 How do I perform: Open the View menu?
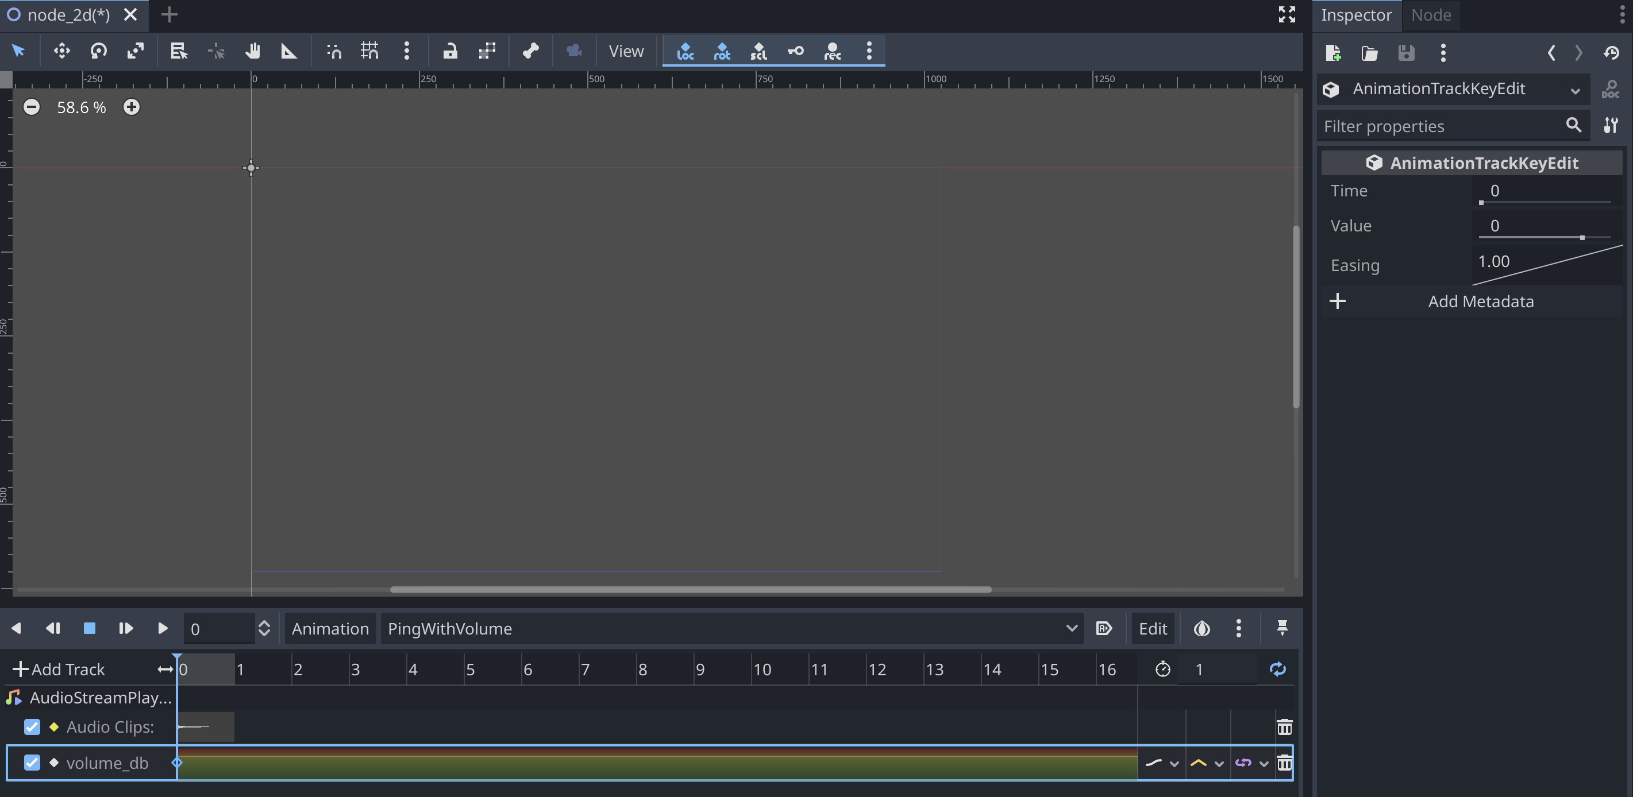pyautogui.click(x=626, y=51)
